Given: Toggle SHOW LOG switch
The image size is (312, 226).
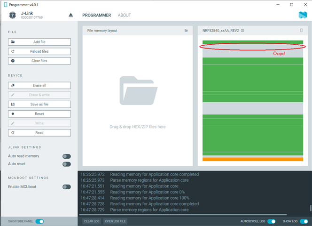Looking at the screenshot, I should (304, 221).
